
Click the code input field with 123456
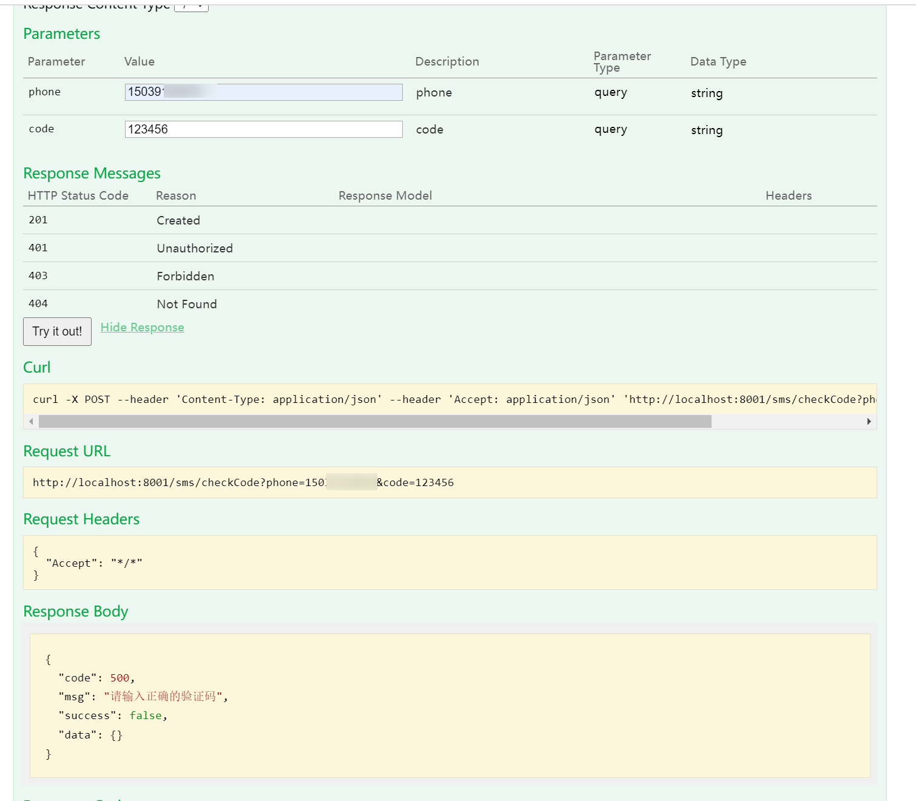pos(263,129)
